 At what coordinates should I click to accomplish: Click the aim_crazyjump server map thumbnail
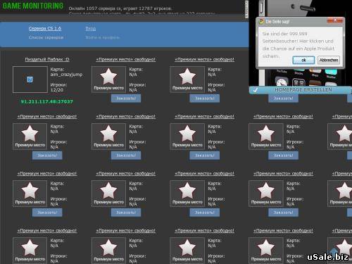[x=30, y=80]
